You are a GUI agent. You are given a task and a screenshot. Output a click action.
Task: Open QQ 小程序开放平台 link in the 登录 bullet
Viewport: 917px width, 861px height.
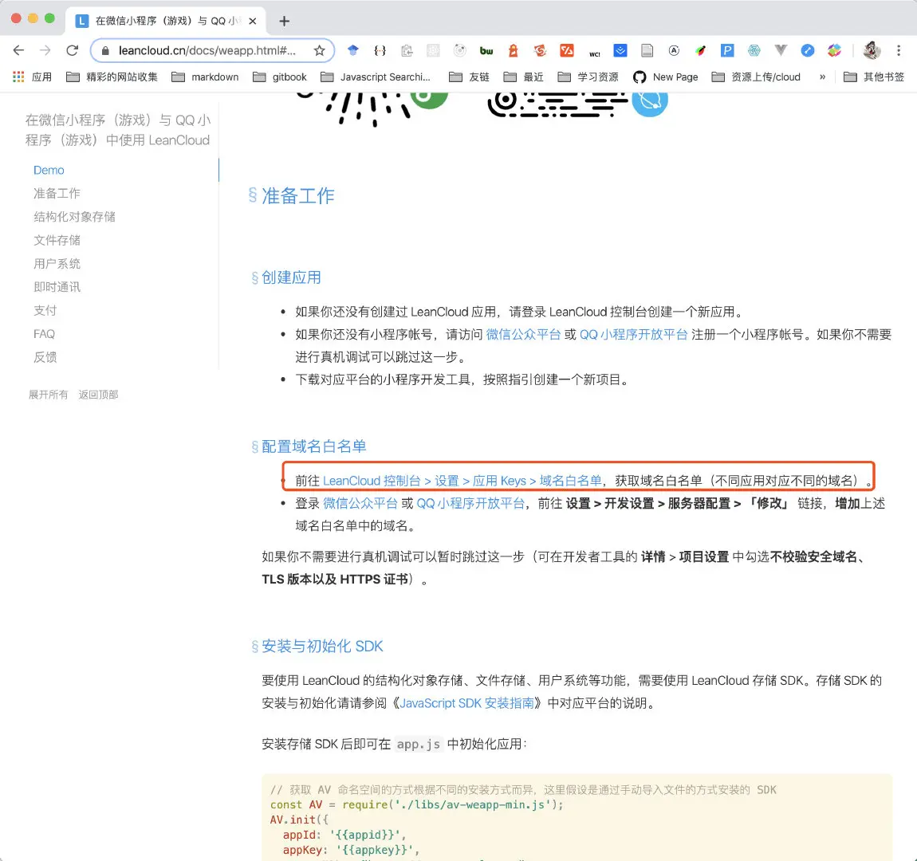[x=470, y=503]
